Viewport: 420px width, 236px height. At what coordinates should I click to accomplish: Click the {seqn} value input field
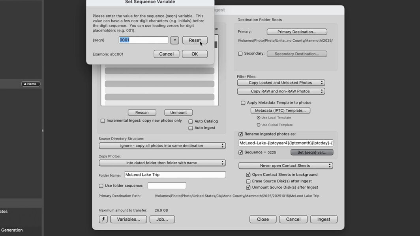pos(143,40)
